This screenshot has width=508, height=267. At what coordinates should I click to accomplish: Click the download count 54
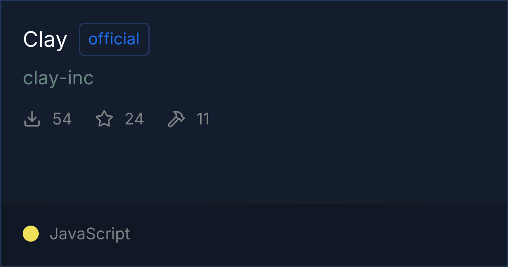click(x=62, y=119)
